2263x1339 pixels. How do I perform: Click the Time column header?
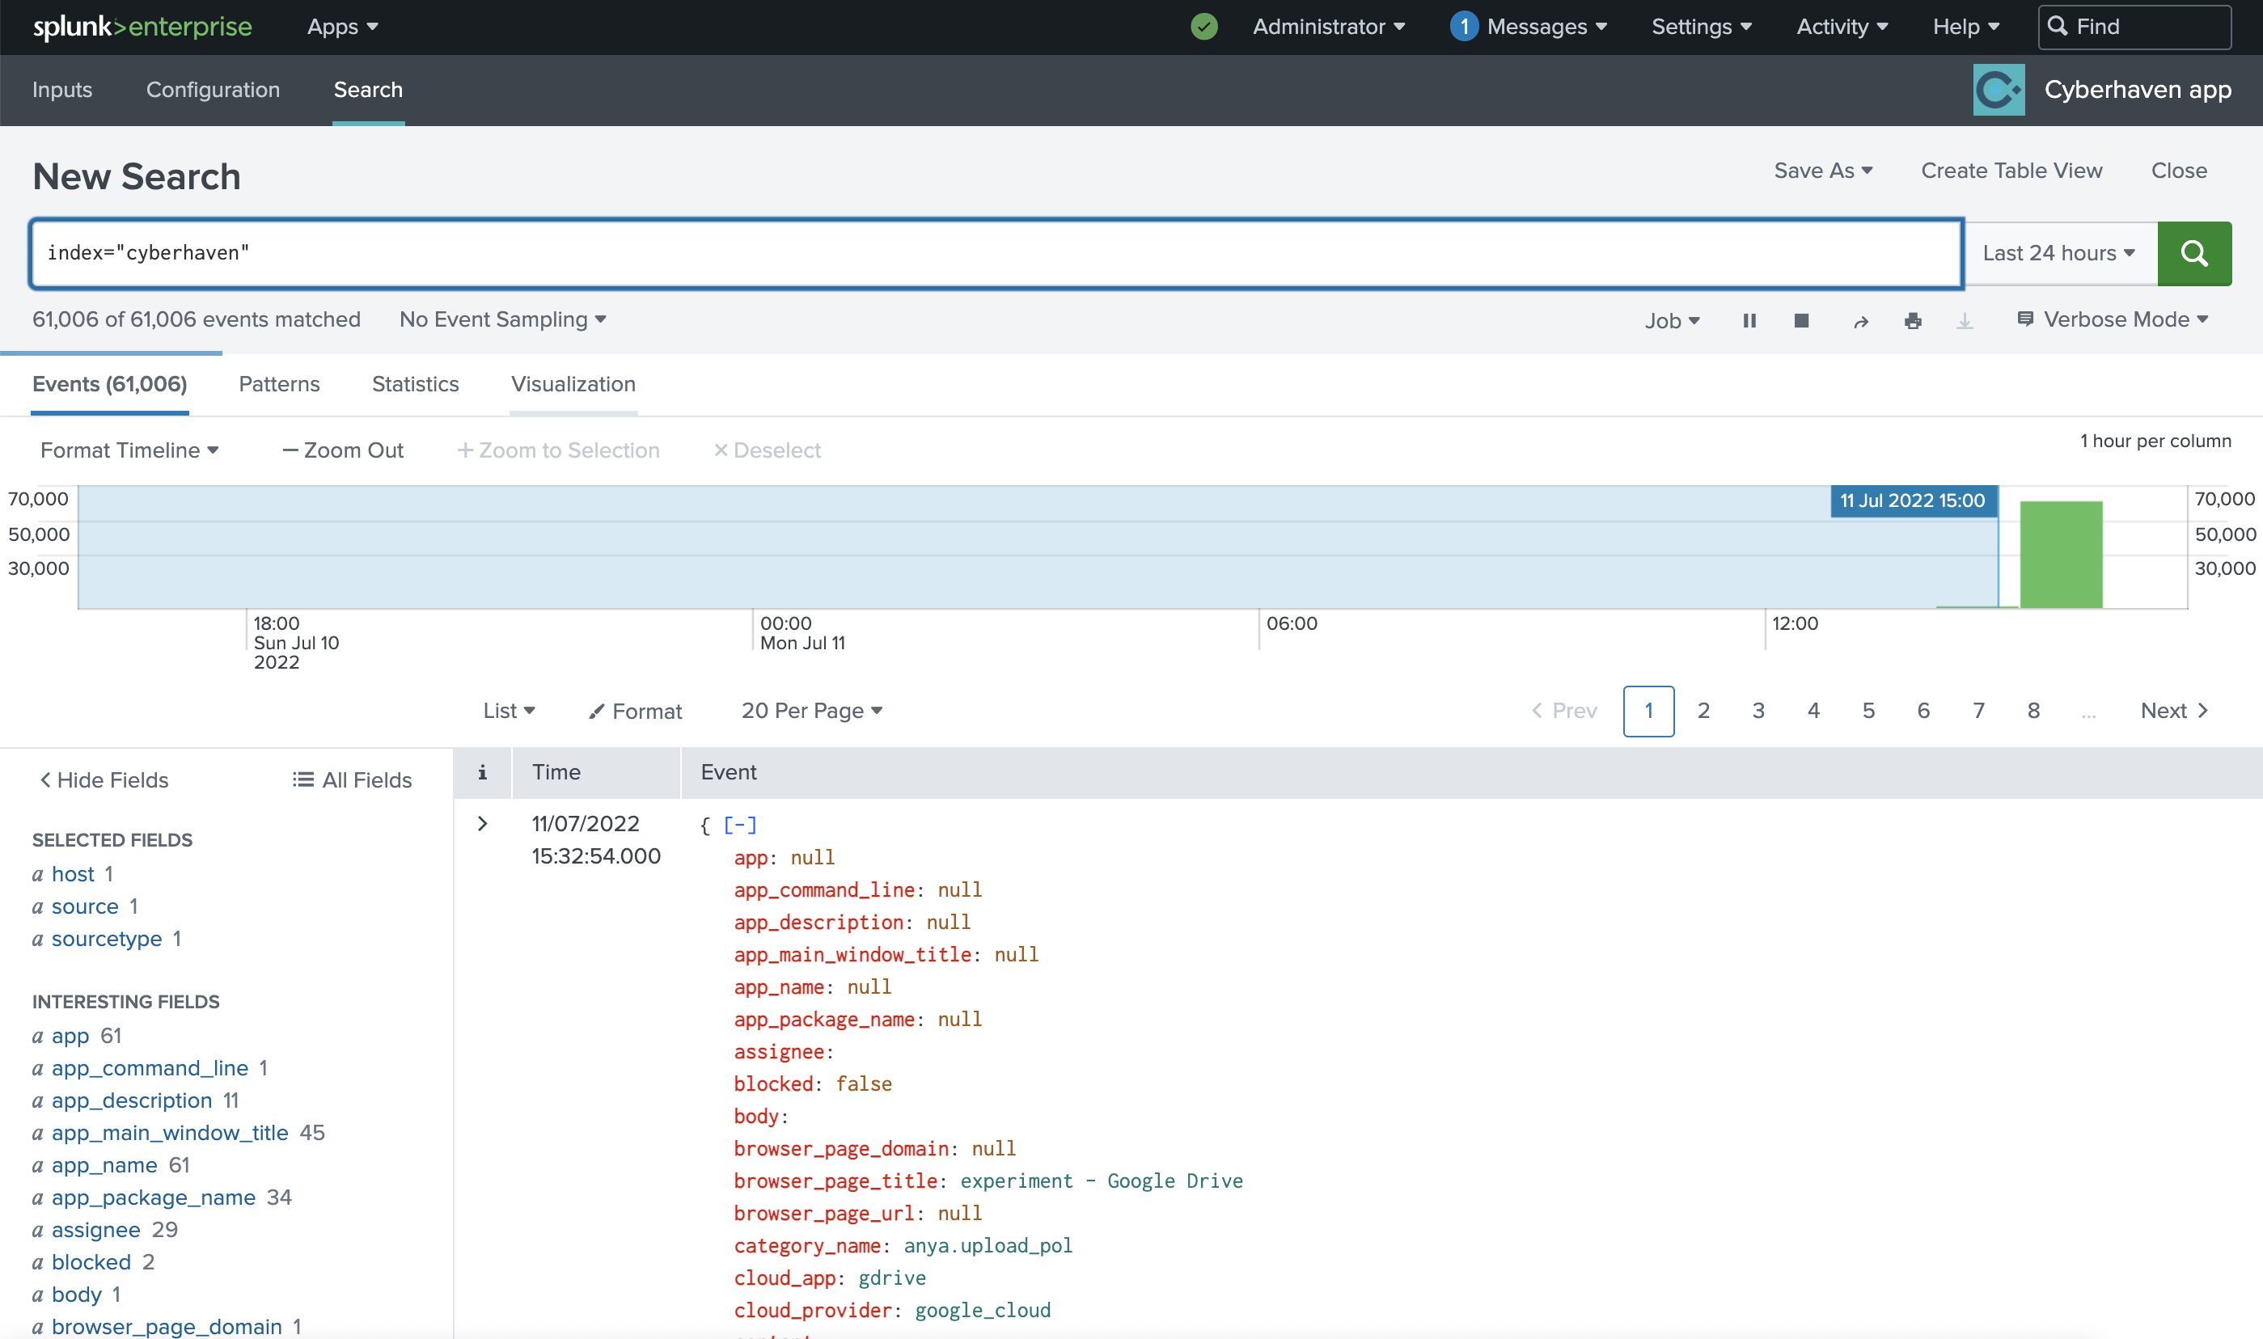point(556,772)
